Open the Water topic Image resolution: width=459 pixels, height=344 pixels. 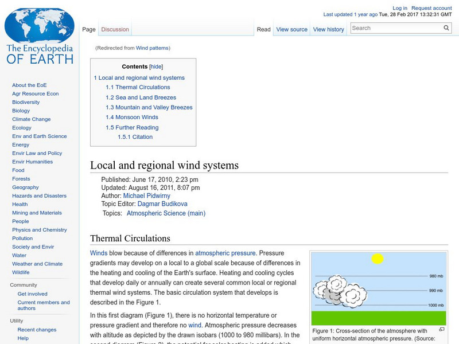coord(19,255)
